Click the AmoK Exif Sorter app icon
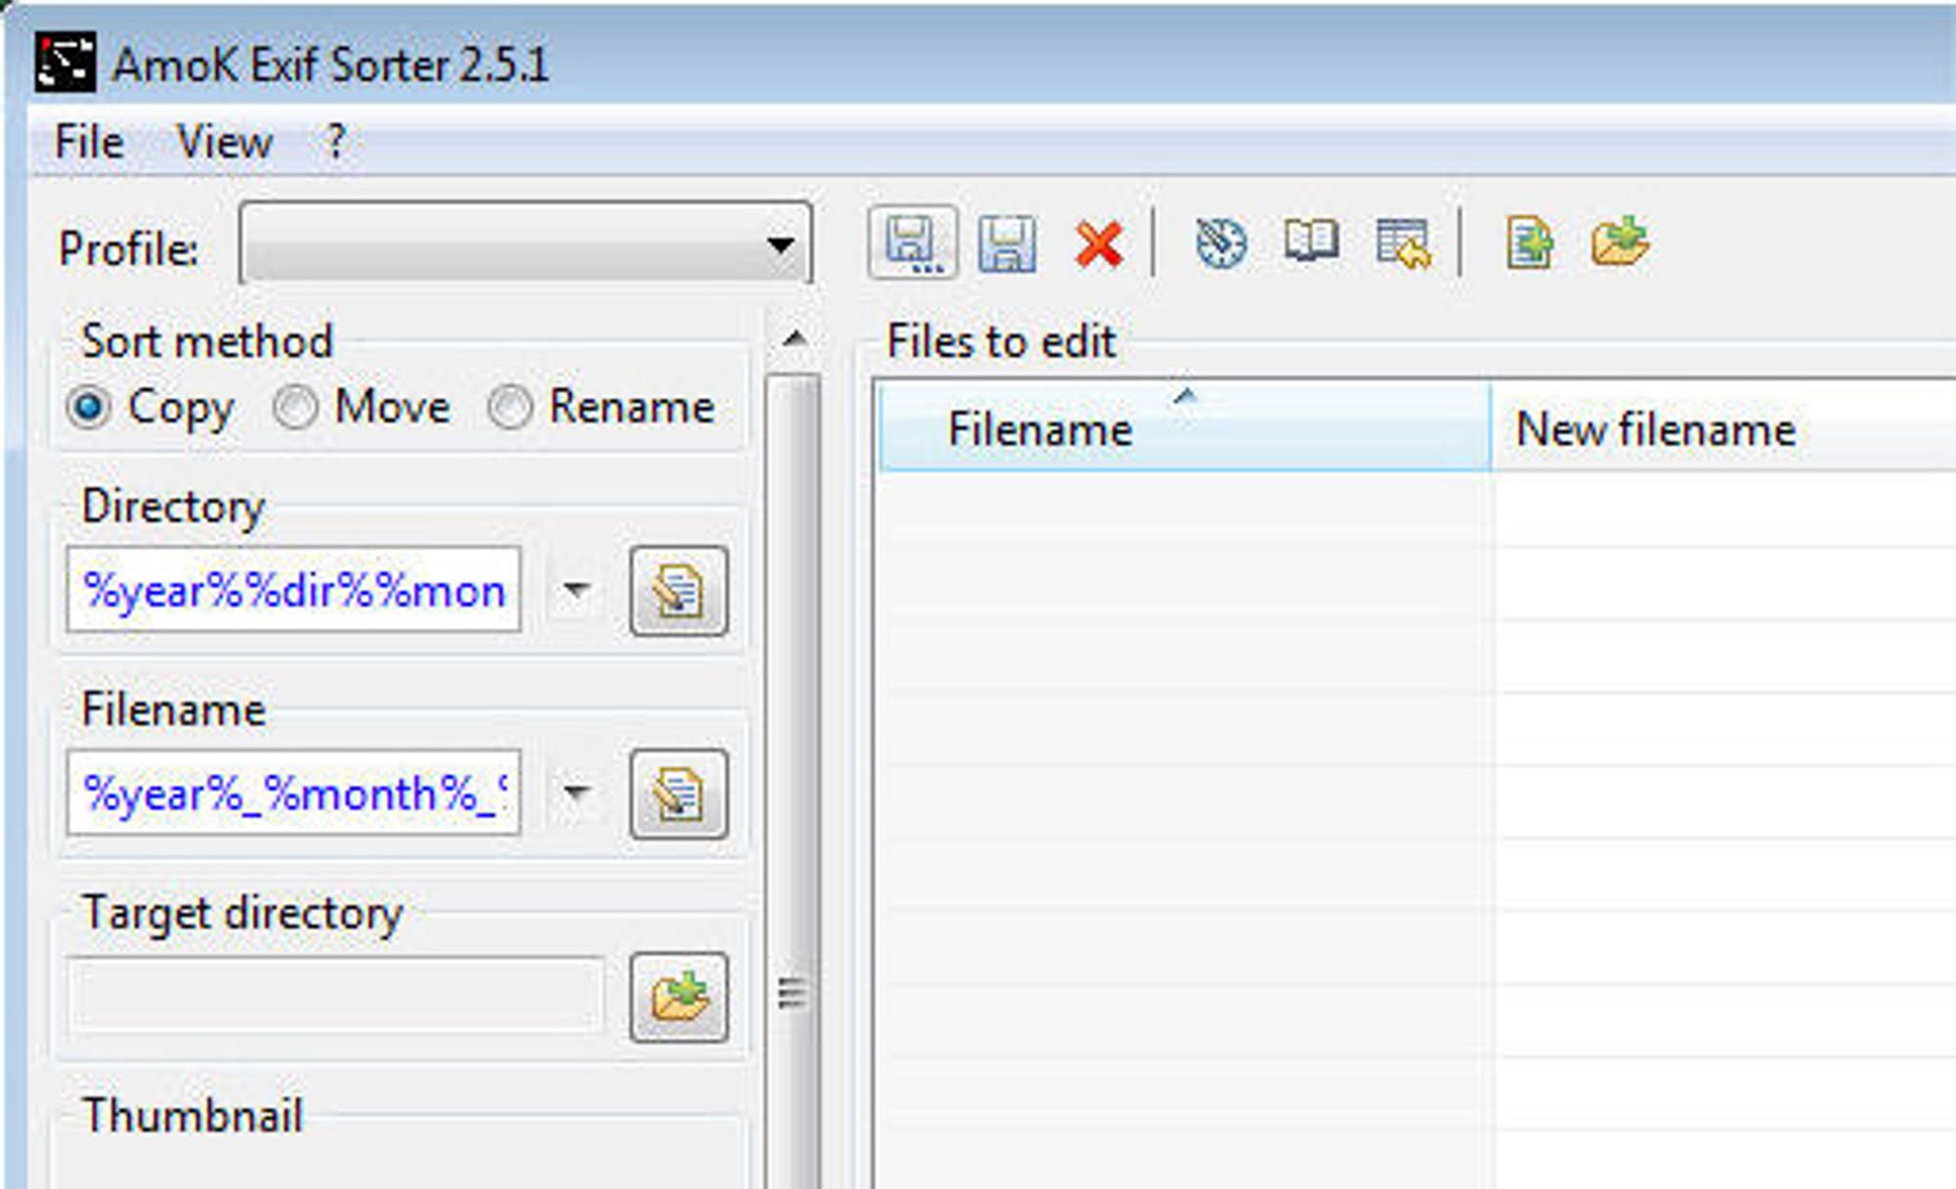This screenshot has width=1956, height=1189. click(x=66, y=63)
